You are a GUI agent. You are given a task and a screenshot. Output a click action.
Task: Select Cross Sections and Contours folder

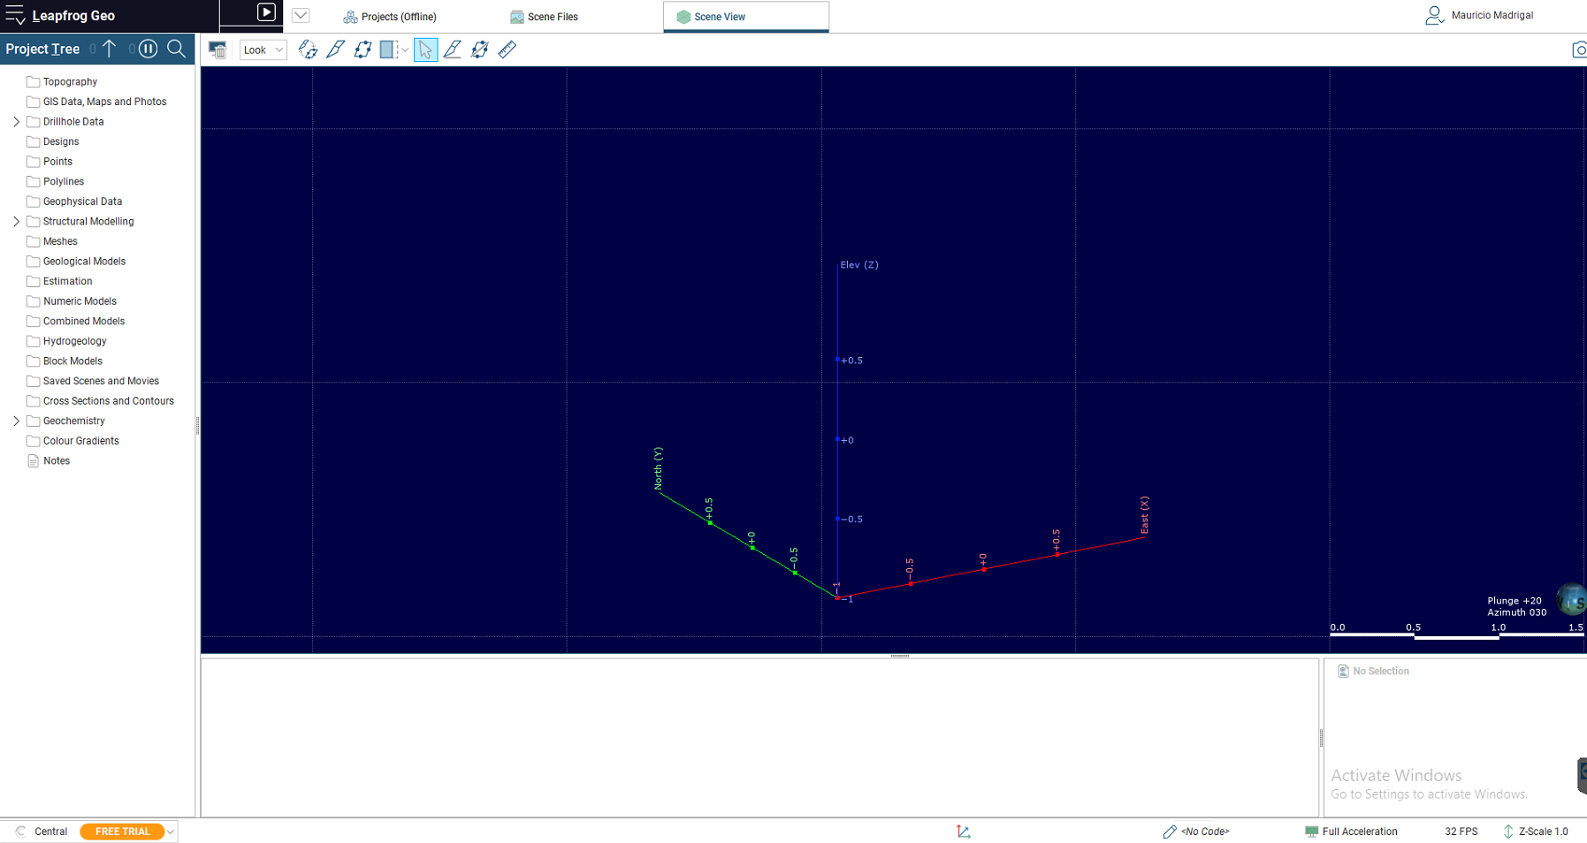[108, 401]
